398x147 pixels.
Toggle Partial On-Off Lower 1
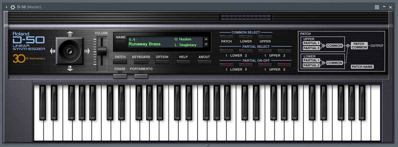coord(227,65)
